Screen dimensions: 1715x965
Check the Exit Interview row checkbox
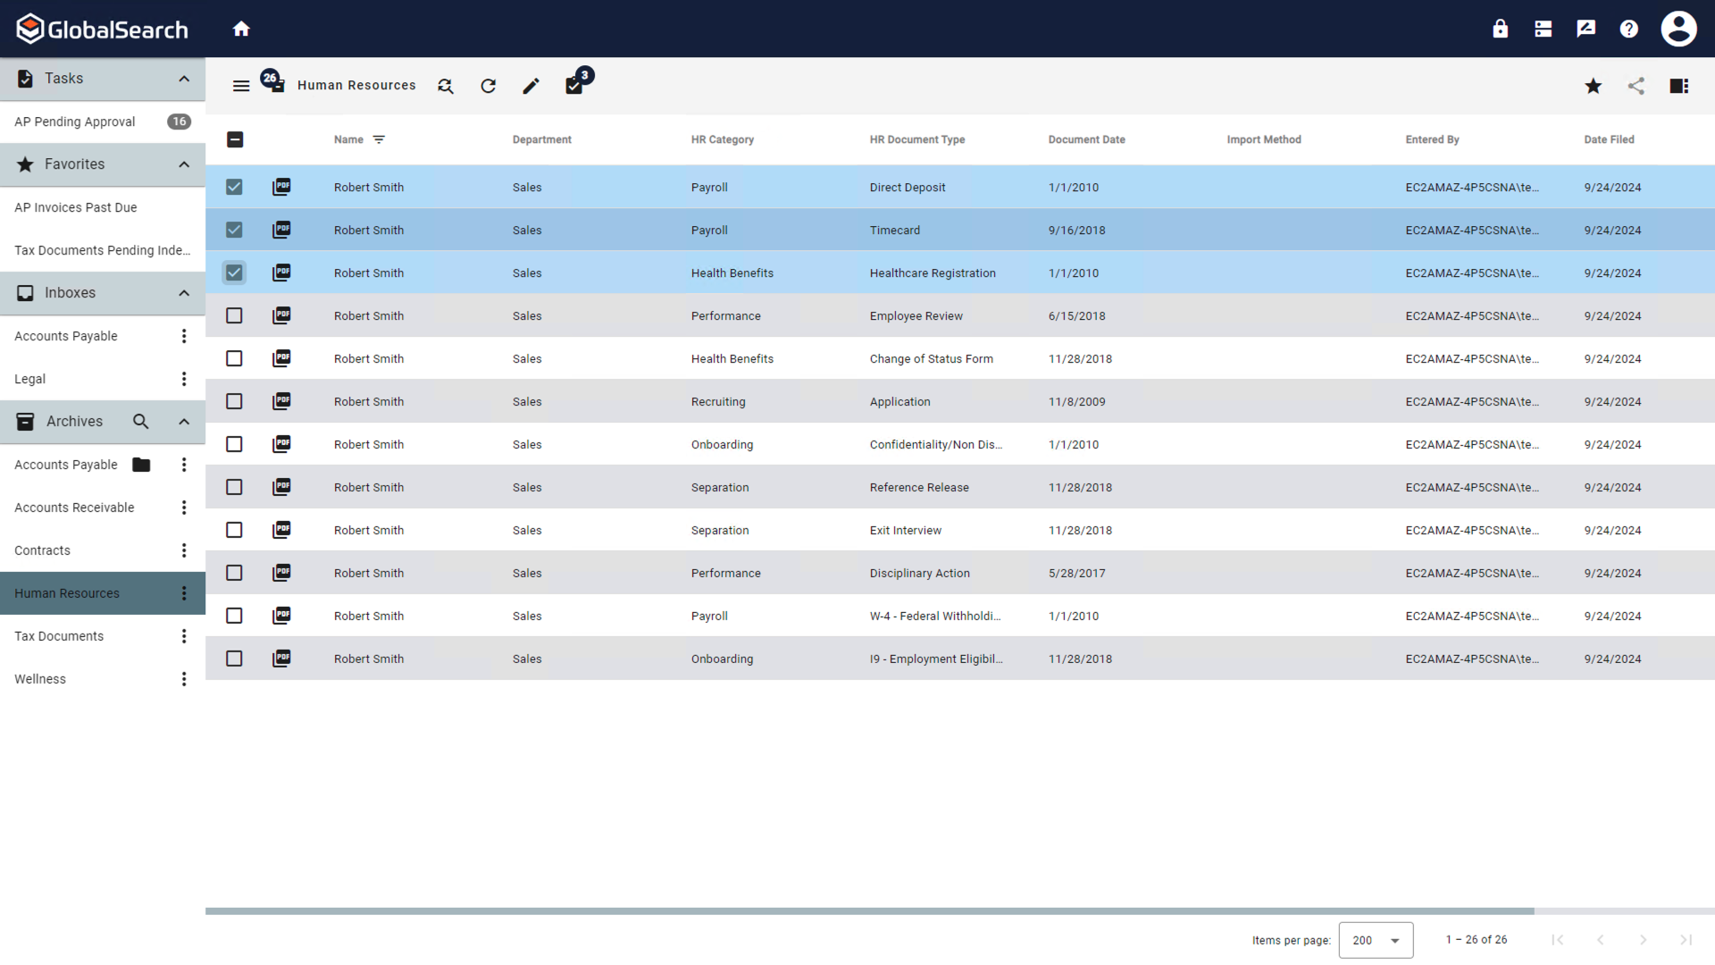pyautogui.click(x=234, y=530)
